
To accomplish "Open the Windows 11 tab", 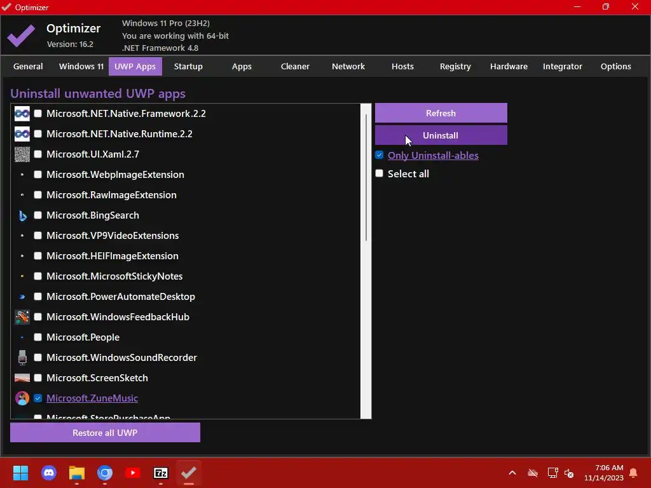I will click(81, 66).
